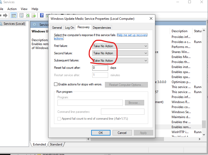Viewport: 208px width, 155px height.
Task: Click the Forward arrow toolbar icon
Action: 5,15
